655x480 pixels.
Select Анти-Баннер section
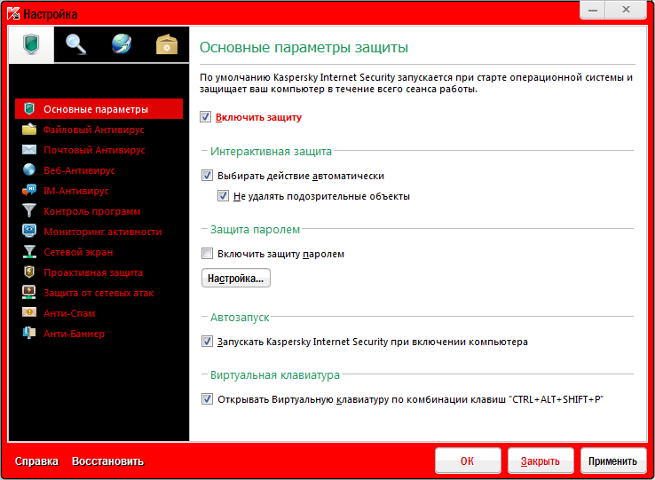[75, 334]
